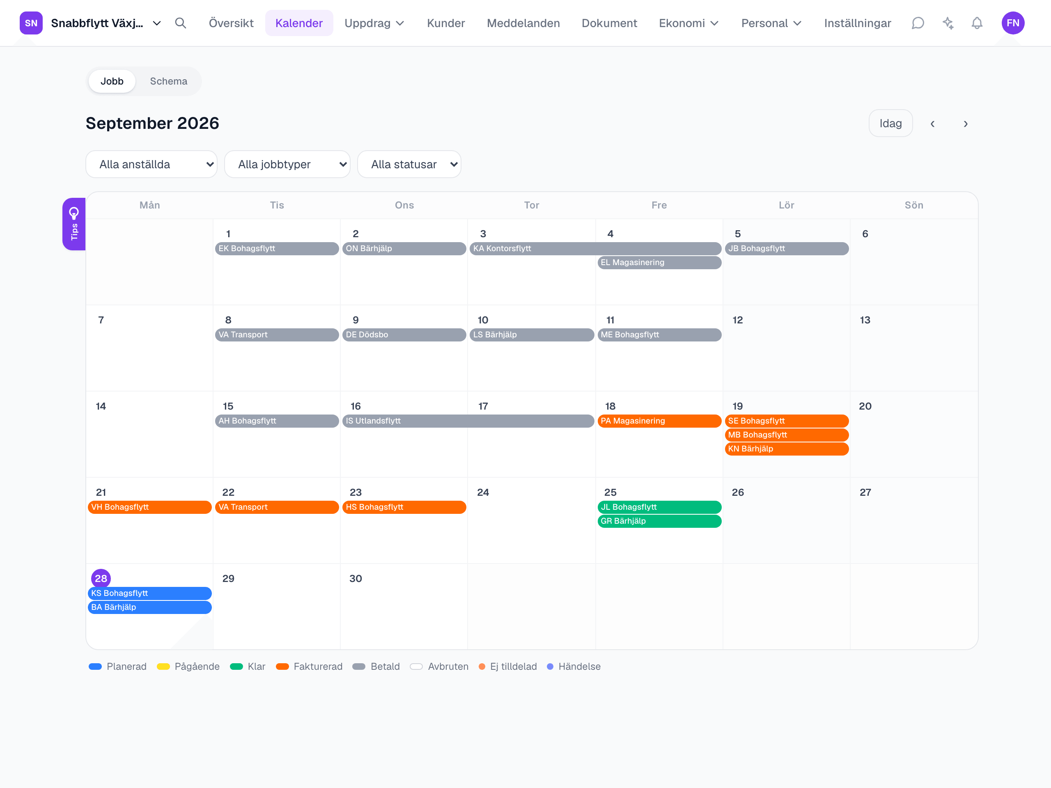The width and height of the screenshot is (1051, 788).
Task: Open DE Dödsbo job on the 9th
Action: [404, 335]
